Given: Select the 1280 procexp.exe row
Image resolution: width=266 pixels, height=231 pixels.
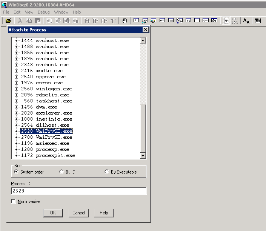Looking at the screenshot, I should 45,149.
